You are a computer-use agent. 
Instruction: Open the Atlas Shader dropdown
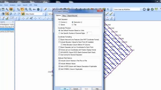click(x=43, y=14)
